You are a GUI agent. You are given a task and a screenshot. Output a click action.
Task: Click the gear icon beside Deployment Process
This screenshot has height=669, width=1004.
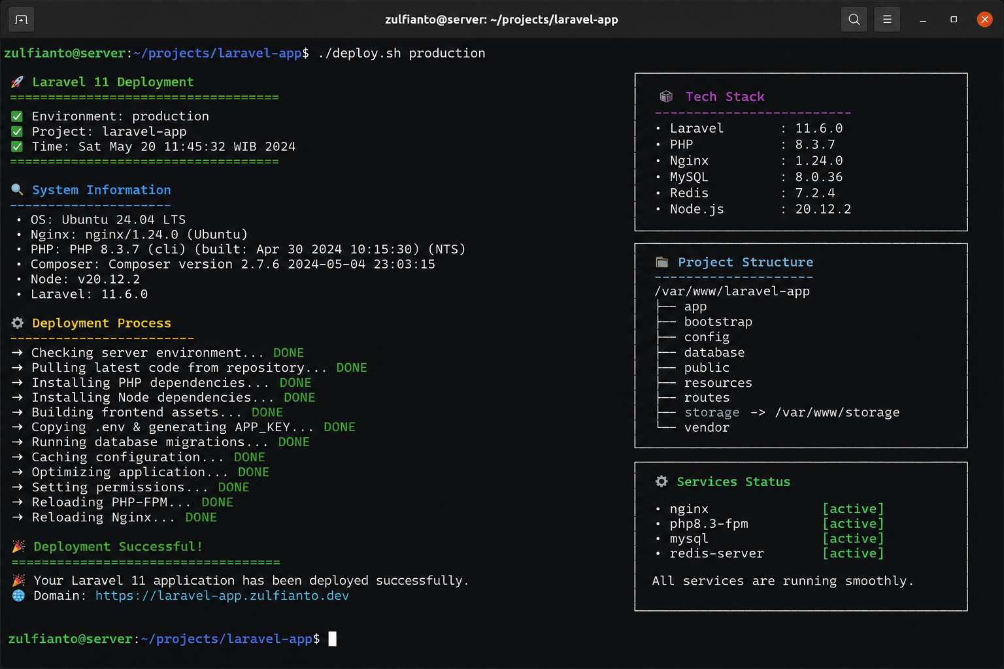coord(18,323)
